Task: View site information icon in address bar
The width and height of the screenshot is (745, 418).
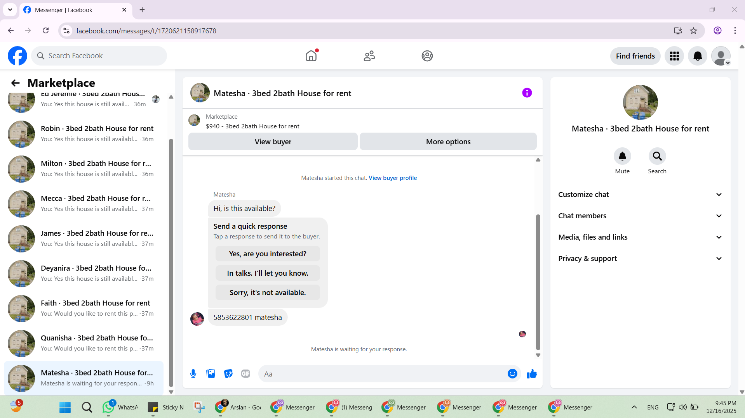Action: click(67, 31)
